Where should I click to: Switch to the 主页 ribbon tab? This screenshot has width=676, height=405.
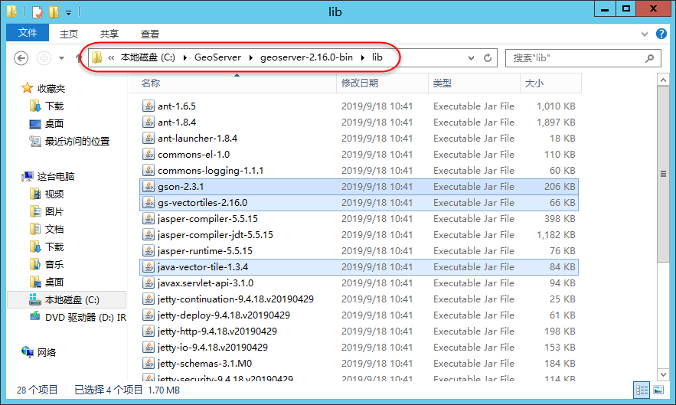pyautogui.click(x=69, y=34)
